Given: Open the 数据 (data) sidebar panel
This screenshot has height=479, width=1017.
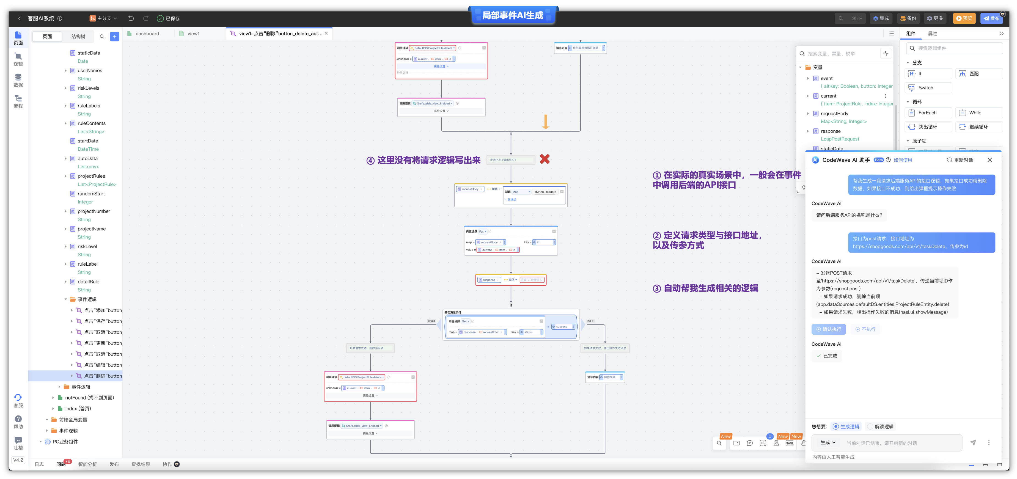Looking at the screenshot, I should 18,80.
